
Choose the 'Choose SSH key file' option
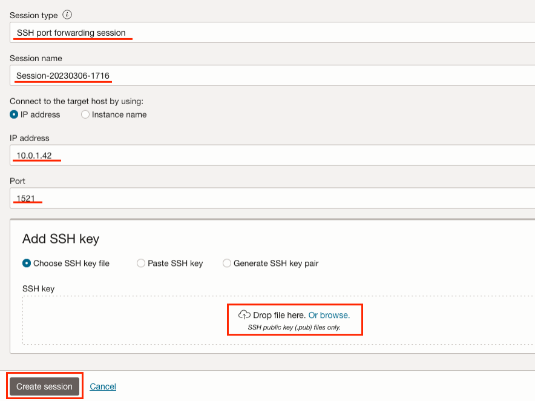tap(27, 263)
